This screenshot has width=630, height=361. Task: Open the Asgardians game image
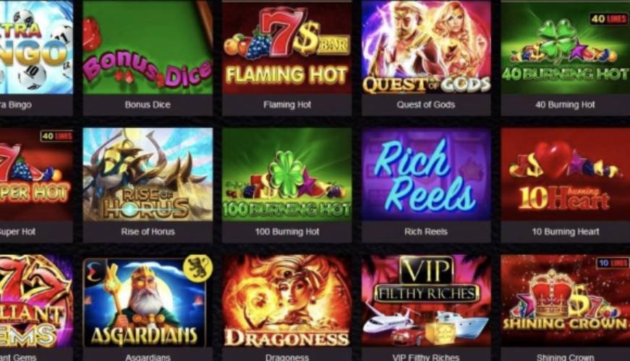click(148, 302)
